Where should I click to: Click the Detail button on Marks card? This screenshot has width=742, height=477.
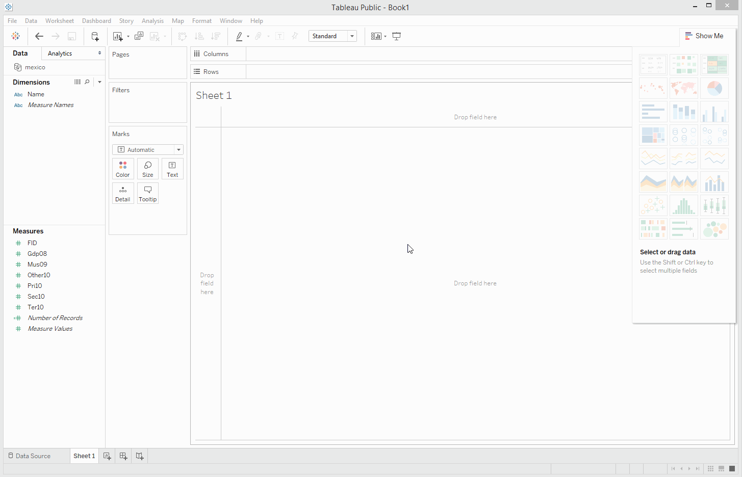(x=123, y=193)
